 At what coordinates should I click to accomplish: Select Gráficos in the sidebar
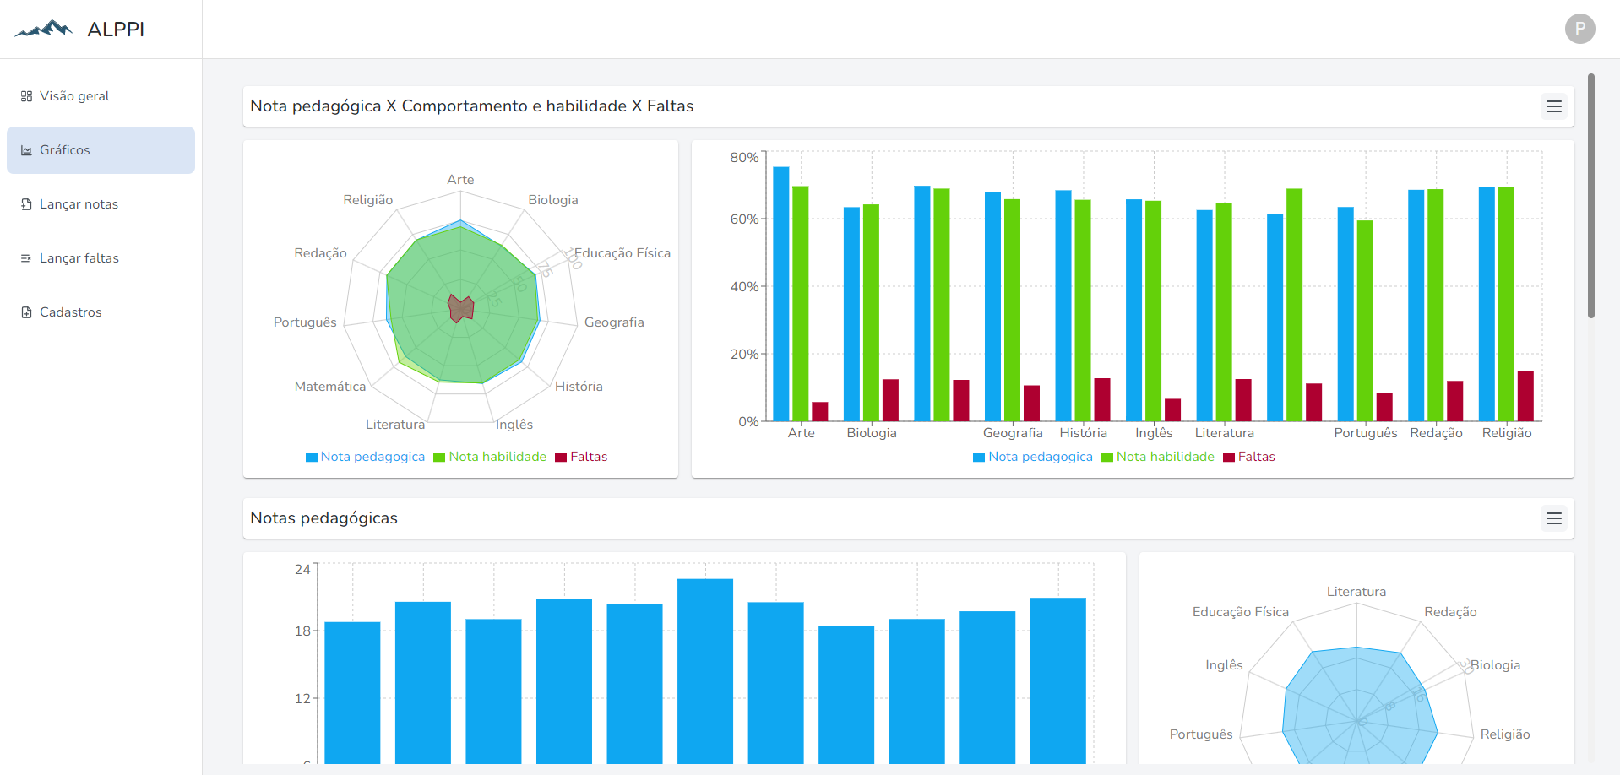pyautogui.click(x=101, y=150)
